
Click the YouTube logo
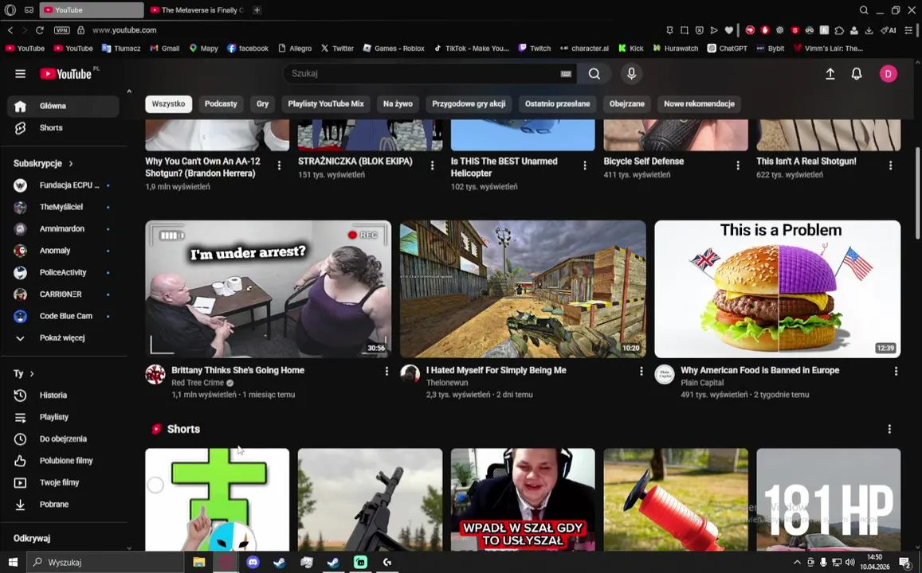[x=66, y=73]
